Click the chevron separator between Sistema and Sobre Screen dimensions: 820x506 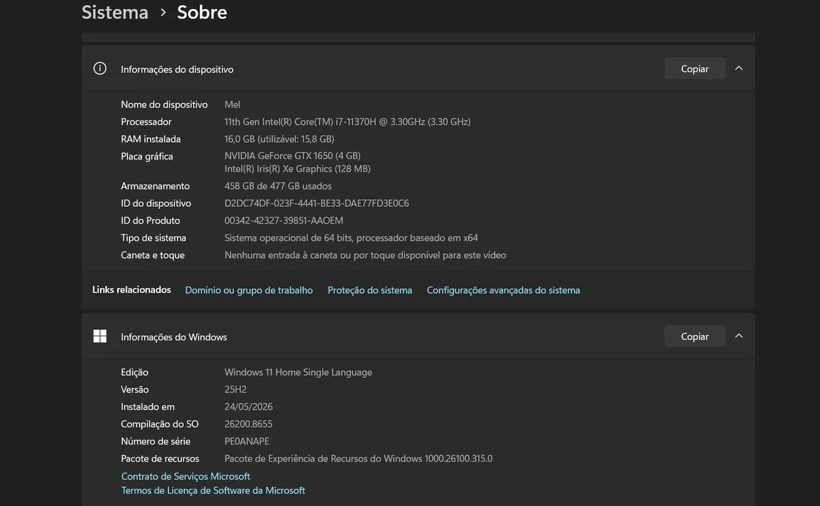pyautogui.click(x=163, y=12)
